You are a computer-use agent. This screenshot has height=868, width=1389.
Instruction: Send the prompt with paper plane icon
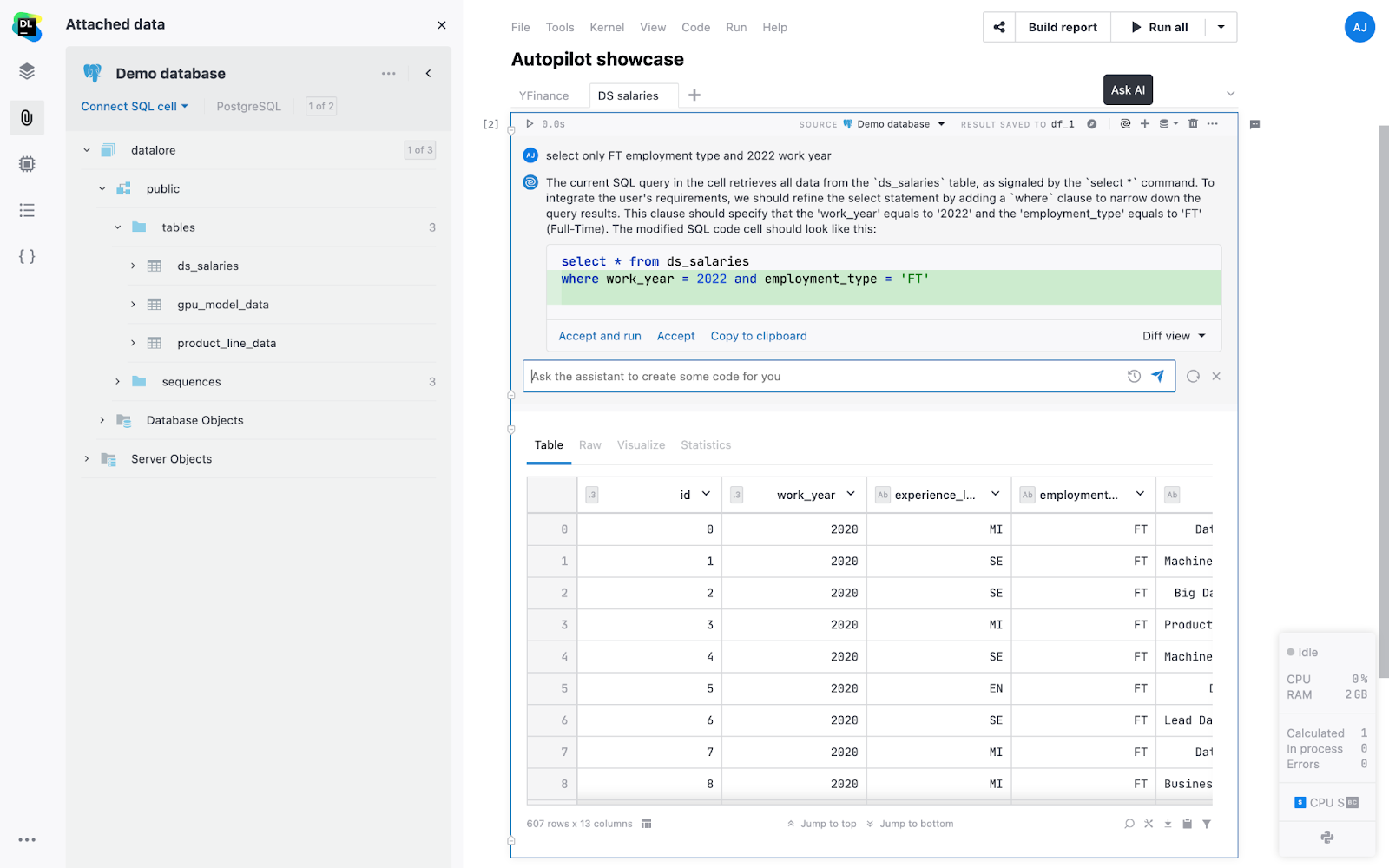[x=1157, y=376]
